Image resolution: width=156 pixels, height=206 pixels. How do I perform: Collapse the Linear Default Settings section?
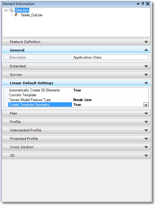point(76,83)
